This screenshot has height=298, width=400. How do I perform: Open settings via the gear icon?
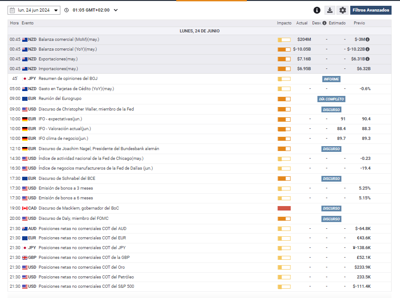pos(342,10)
